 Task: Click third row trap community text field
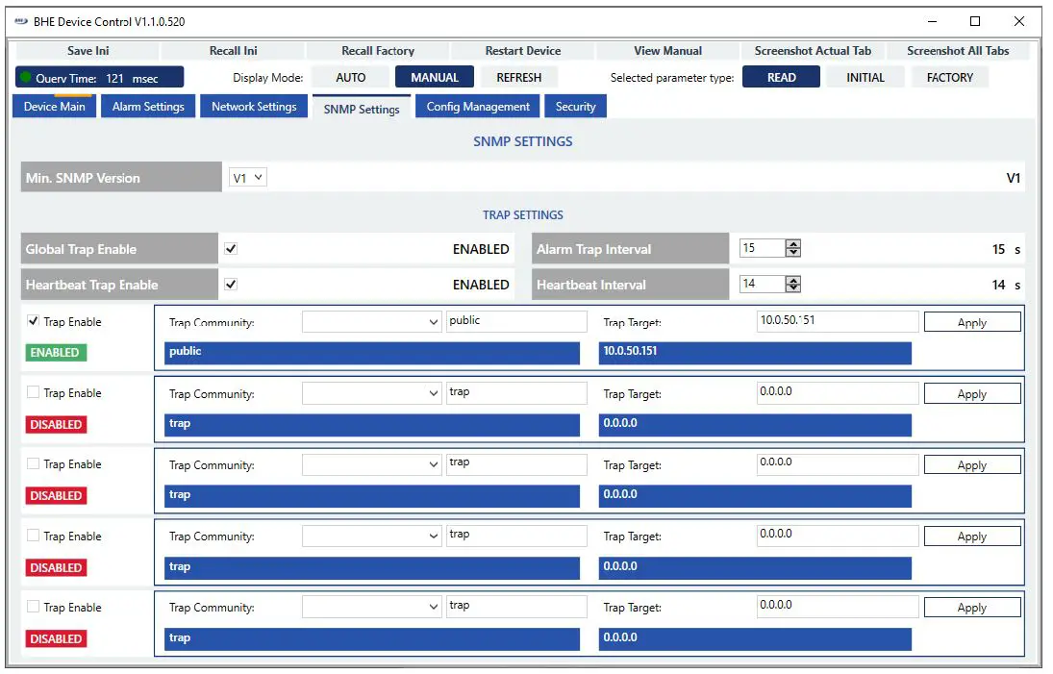coord(516,463)
